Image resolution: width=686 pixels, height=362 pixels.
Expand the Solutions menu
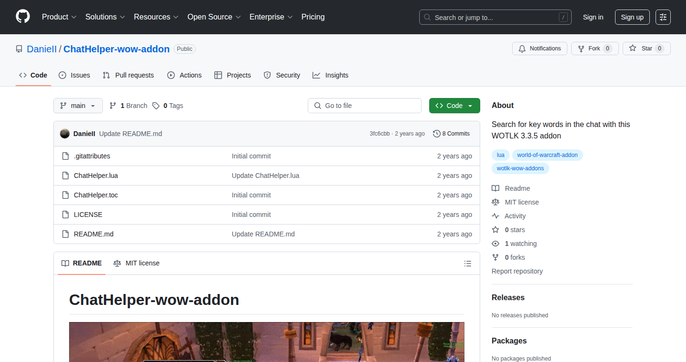[x=105, y=17]
